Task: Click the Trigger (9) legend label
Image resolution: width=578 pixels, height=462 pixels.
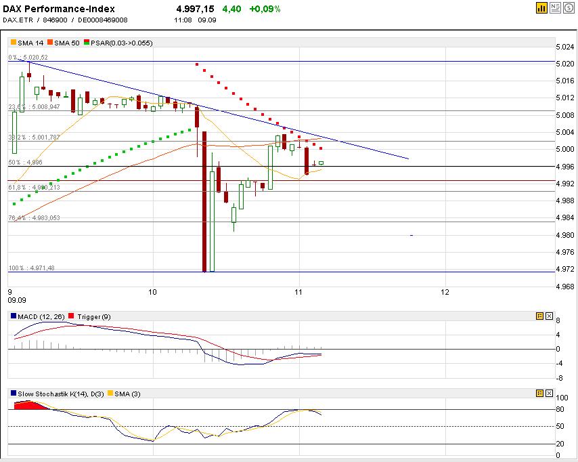Action: (x=94, y=316)
